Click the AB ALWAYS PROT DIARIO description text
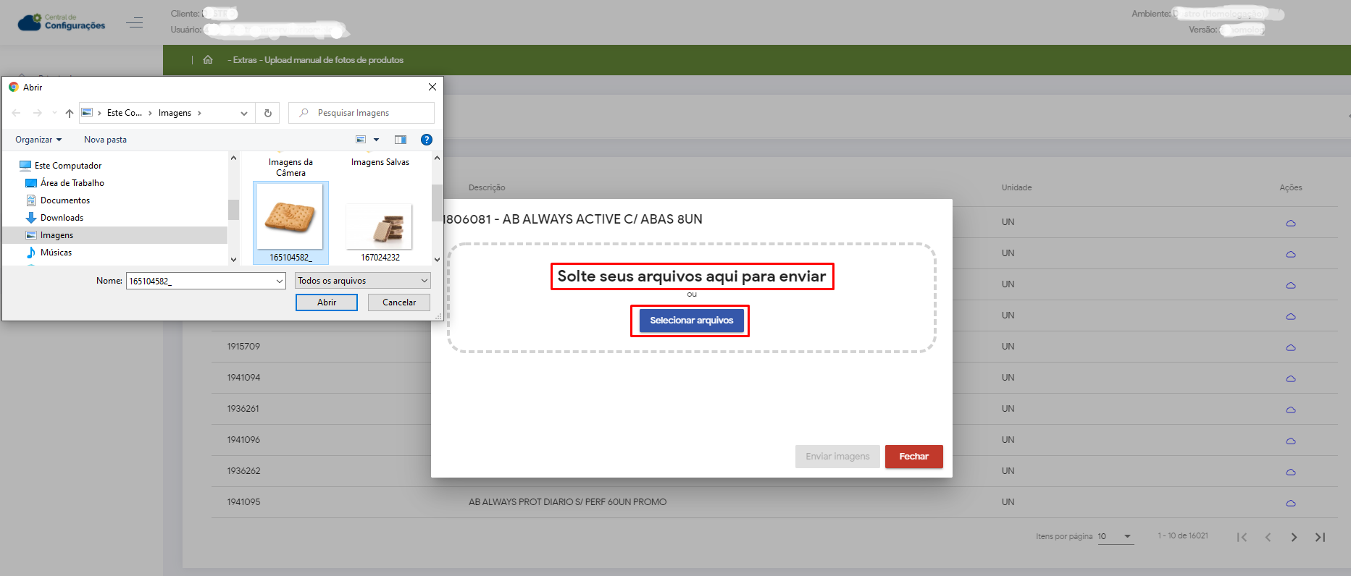 click(x=567, y=502)
